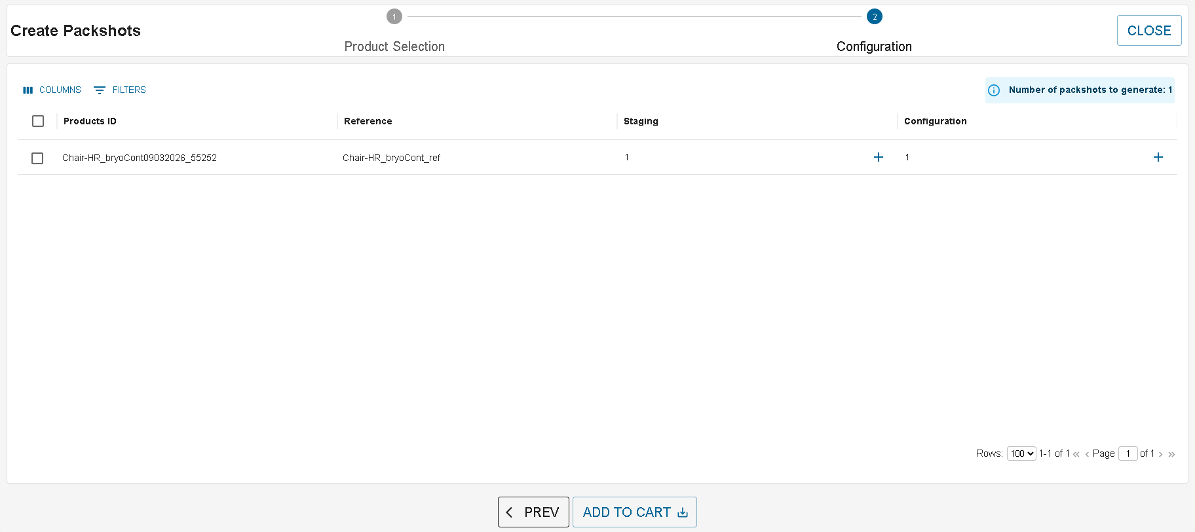Go to step 1 Product Selection
This screenshot has height=532, width=1195.
(394, 17)
